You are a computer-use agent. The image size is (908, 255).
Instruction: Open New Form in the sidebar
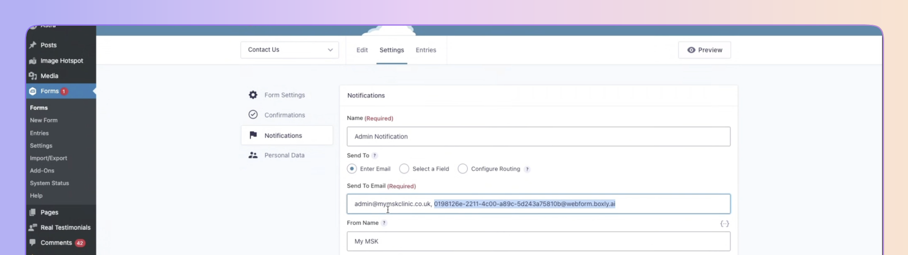click(44, 120)
